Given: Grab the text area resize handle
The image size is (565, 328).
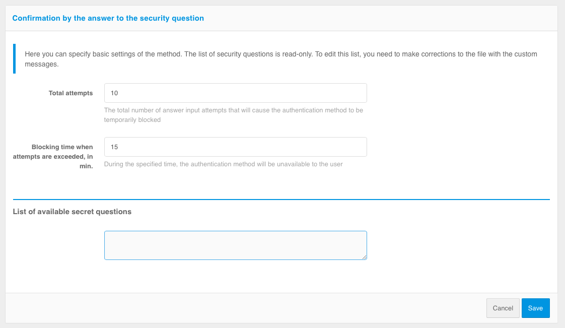Looking at the screenshot, I should [365, 257].
